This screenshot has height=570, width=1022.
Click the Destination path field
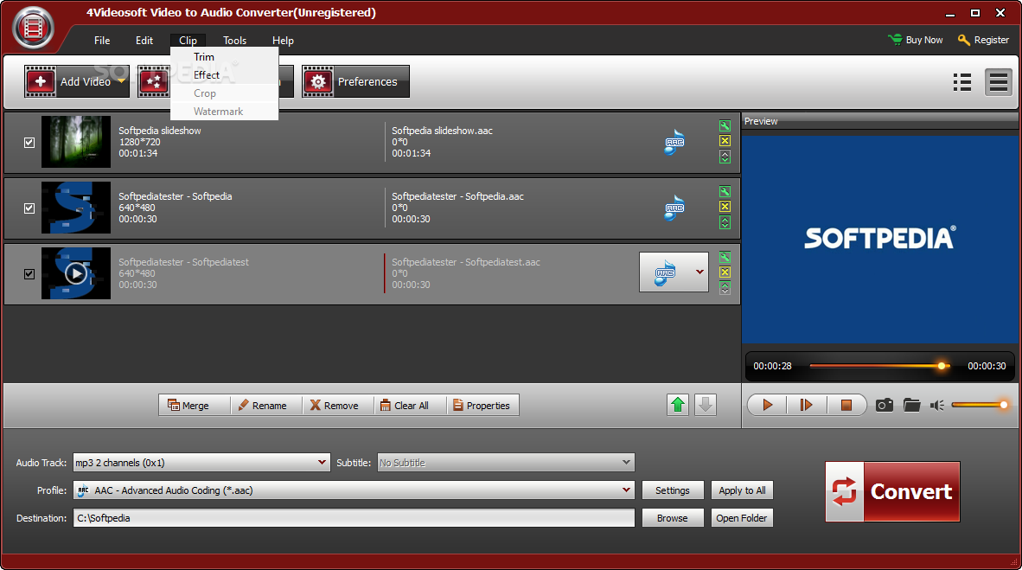(354, 518)
